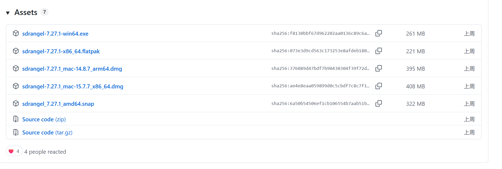Image resolution: width=502 pixels, height=169 pixels.
Task: Click the Assets heading
Action: click(26, 12)
